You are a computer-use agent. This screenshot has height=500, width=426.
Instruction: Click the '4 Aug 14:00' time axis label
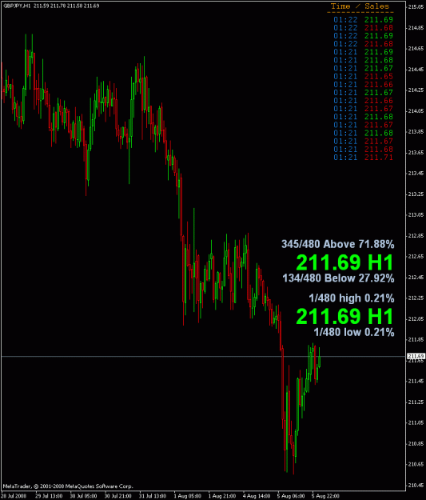tap(257, 496)
